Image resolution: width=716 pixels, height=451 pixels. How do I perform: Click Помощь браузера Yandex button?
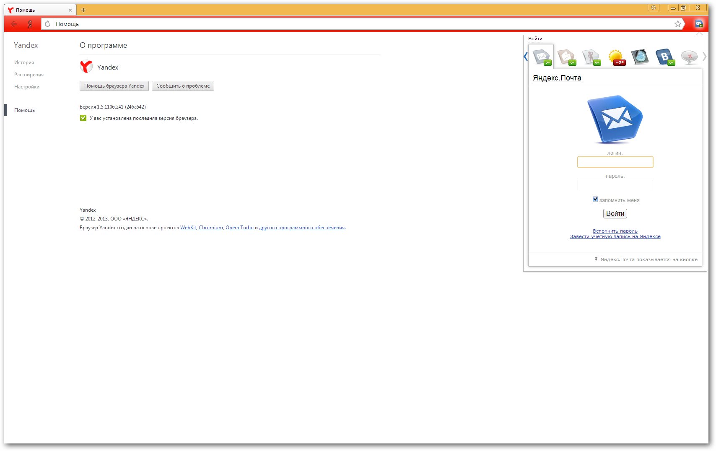(114, 86)
